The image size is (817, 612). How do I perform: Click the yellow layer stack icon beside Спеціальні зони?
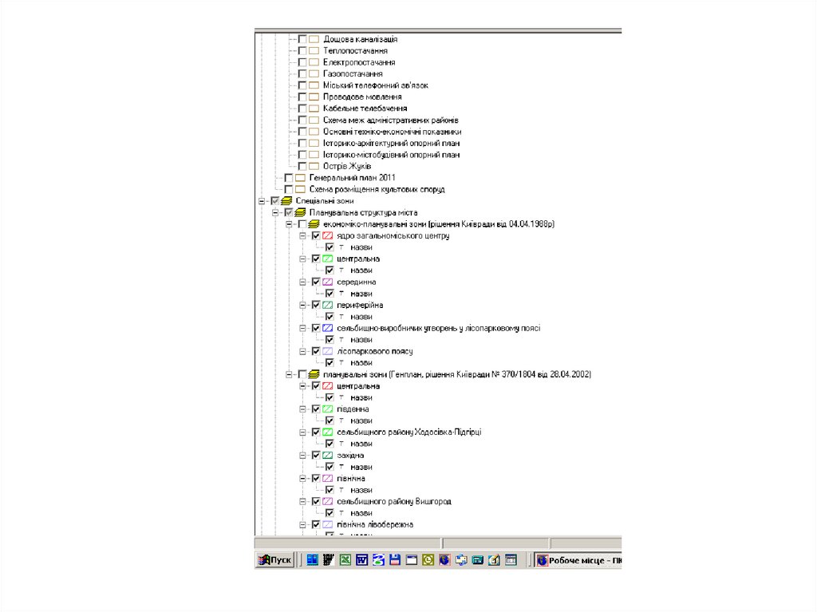click(287, 201)
